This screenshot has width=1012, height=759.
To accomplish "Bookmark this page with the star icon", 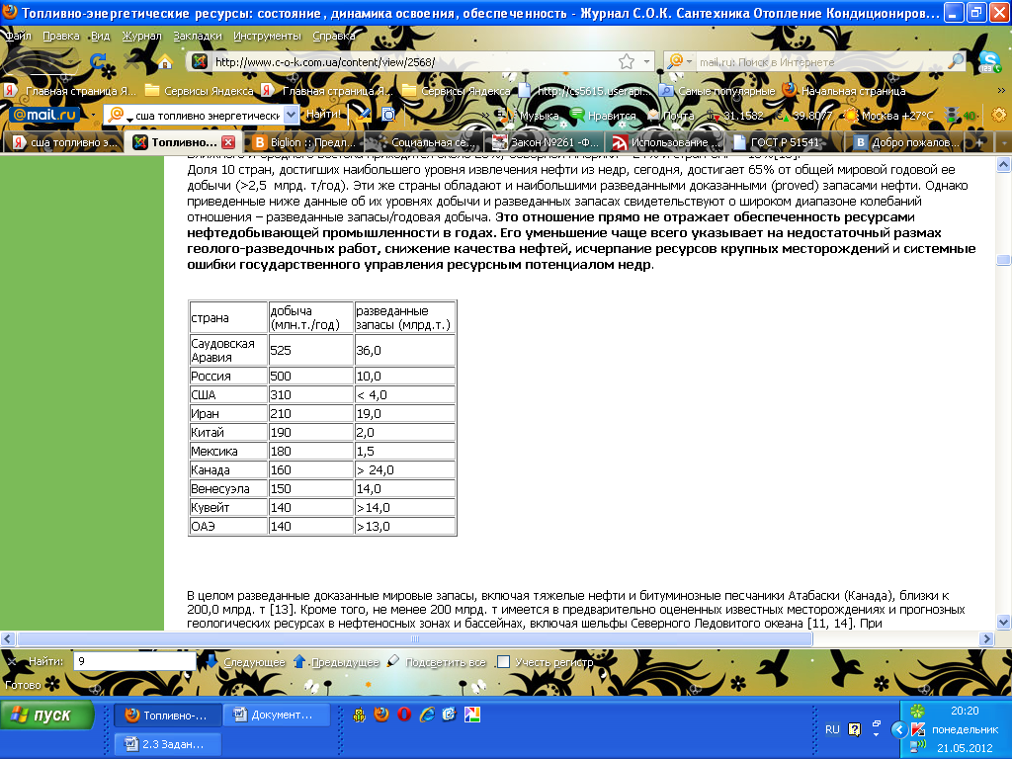I will point(626,62).
